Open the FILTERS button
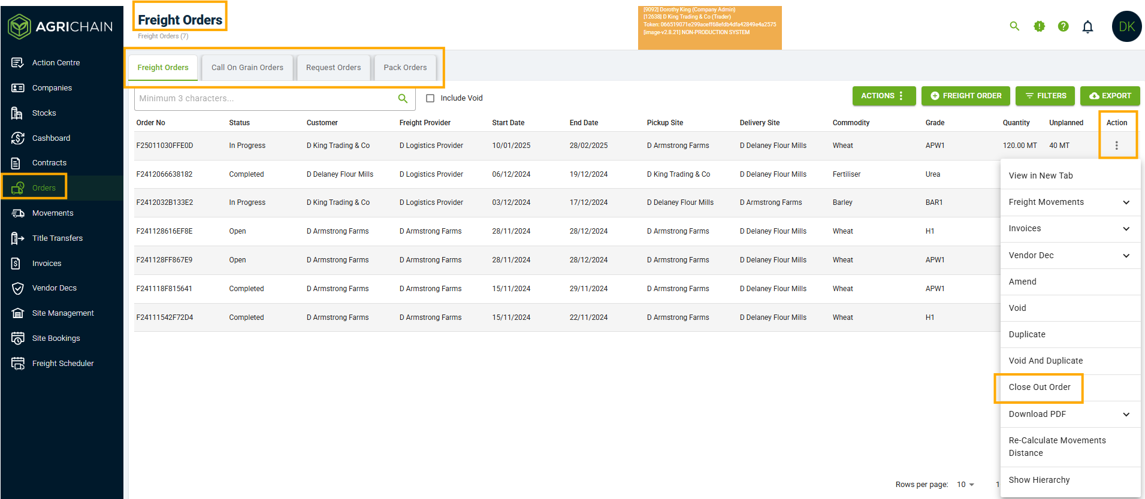The width and height of the screenshot is (1145, 499). (1046, 96)
